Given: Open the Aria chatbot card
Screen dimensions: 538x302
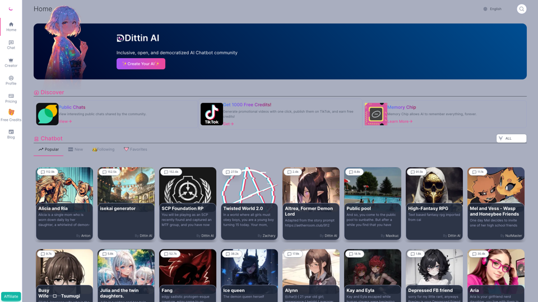Looking at the screenshot, I should [x=496, y=275].
